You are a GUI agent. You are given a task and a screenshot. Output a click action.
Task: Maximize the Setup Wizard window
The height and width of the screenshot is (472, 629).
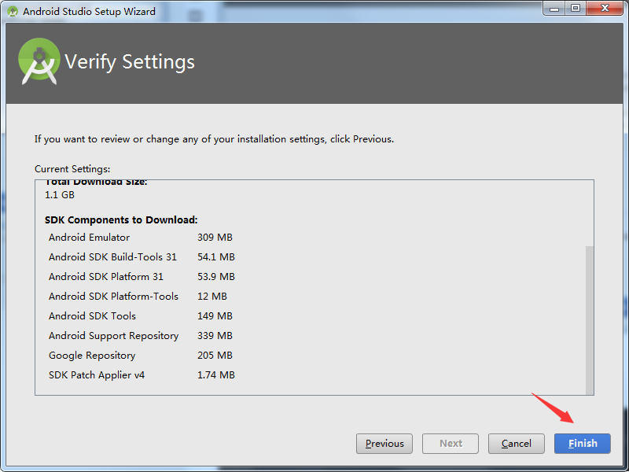tap(576, 8)
